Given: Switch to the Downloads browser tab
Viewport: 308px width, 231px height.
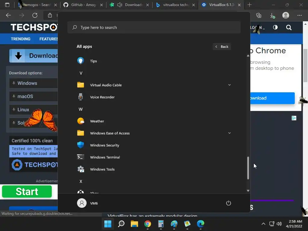Looking at the screenshot, I should point(129,5).
